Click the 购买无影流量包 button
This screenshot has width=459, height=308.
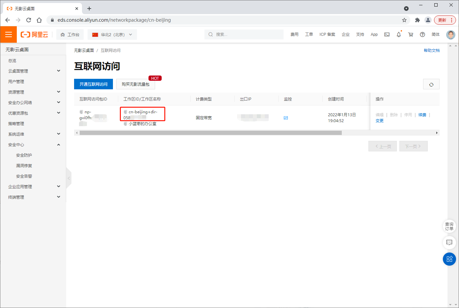point(136,84)
